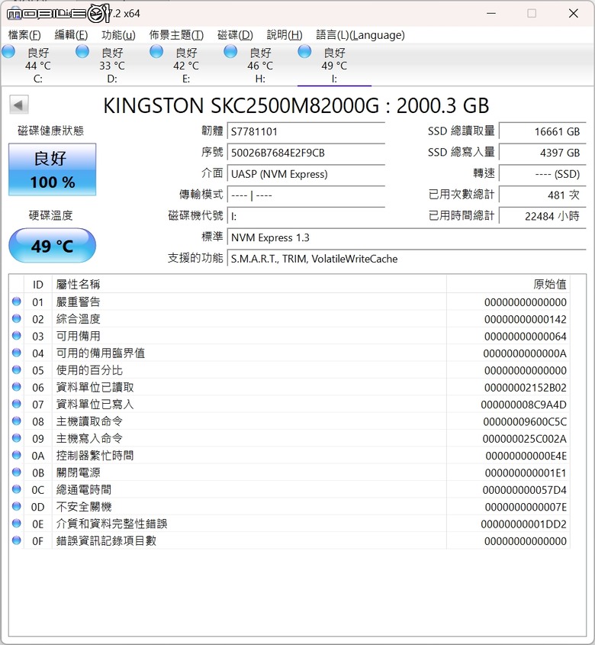This screenshot has height=645, width=595.
Task: Click status dot for attribute 07 資料單位已寫入
Action: click(x=17, y=404)
